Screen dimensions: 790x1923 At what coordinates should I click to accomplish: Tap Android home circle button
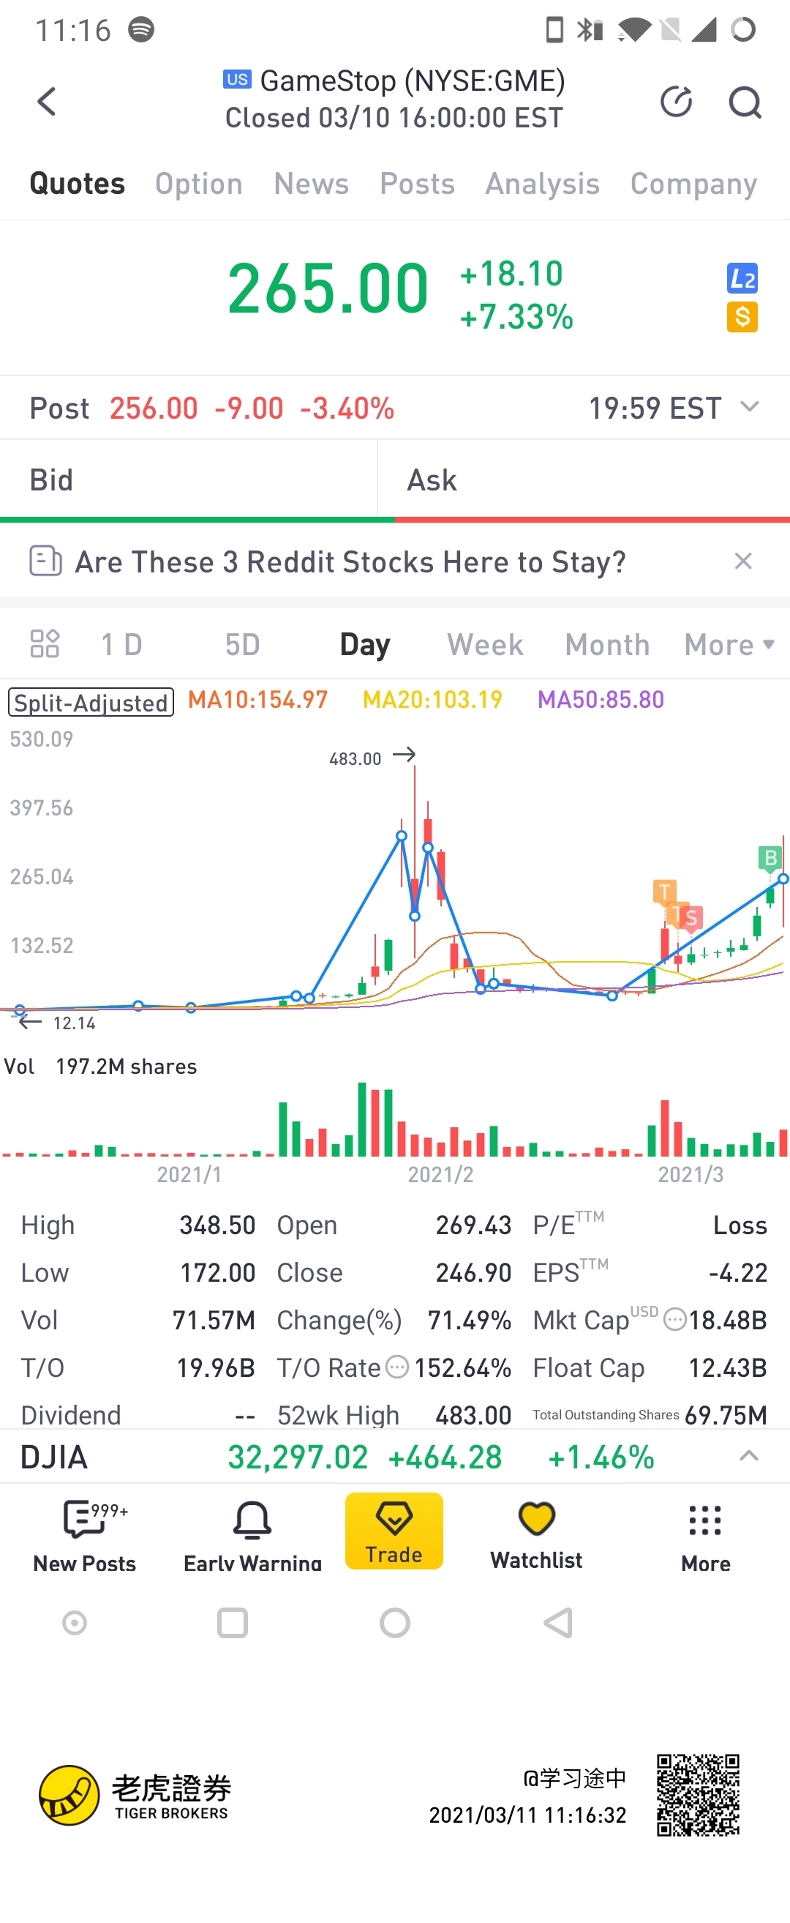(x=394, y=1623)
